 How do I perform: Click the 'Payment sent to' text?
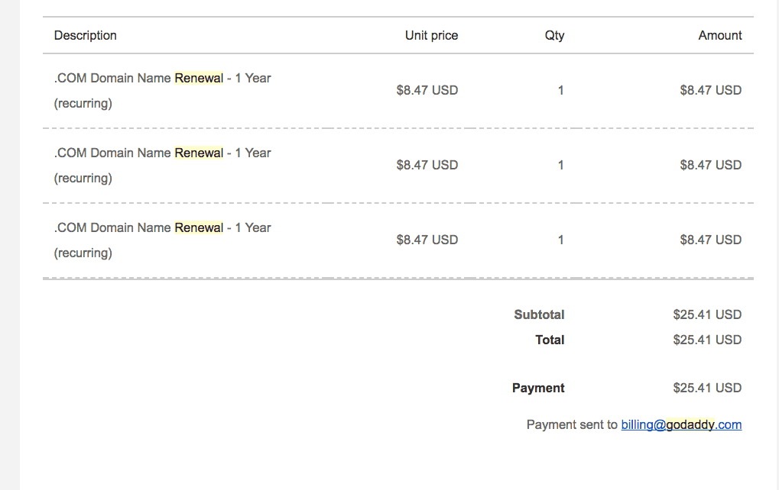[x=572, y=425]
